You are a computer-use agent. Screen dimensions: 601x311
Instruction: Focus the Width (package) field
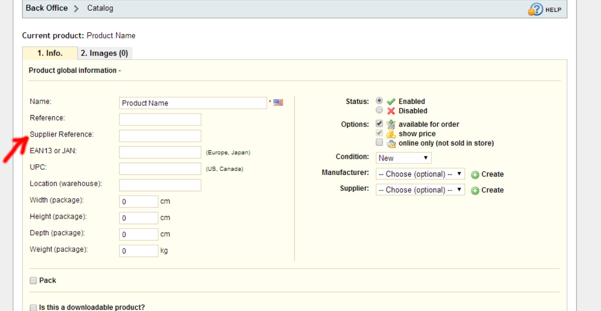coord(138,201)
